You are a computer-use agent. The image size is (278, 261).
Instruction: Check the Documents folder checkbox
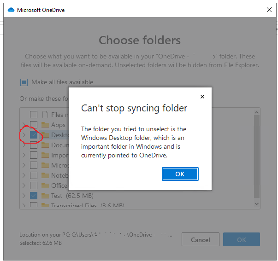coord(34,145)
